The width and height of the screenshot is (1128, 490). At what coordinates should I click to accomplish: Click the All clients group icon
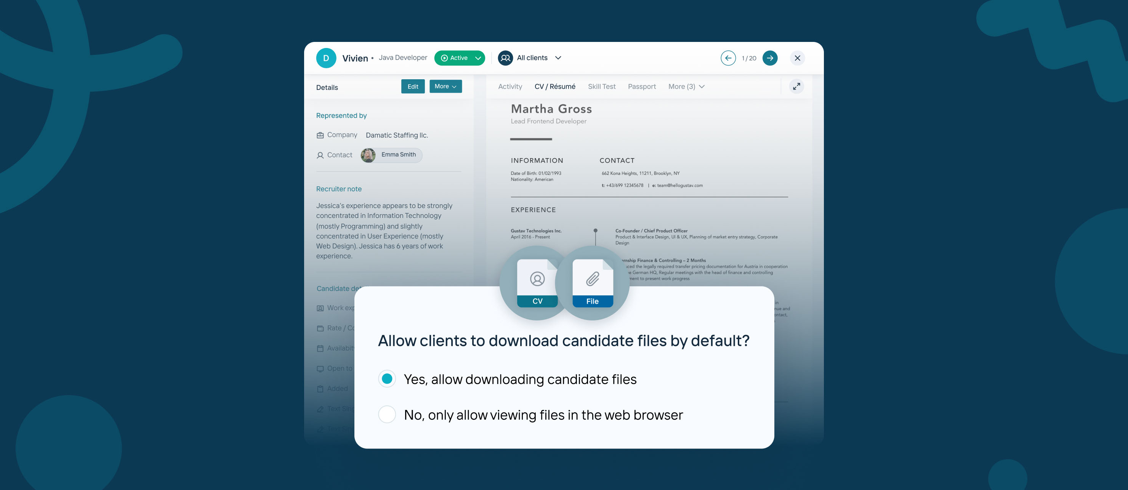pyautogui.click(x=505, y=58)
